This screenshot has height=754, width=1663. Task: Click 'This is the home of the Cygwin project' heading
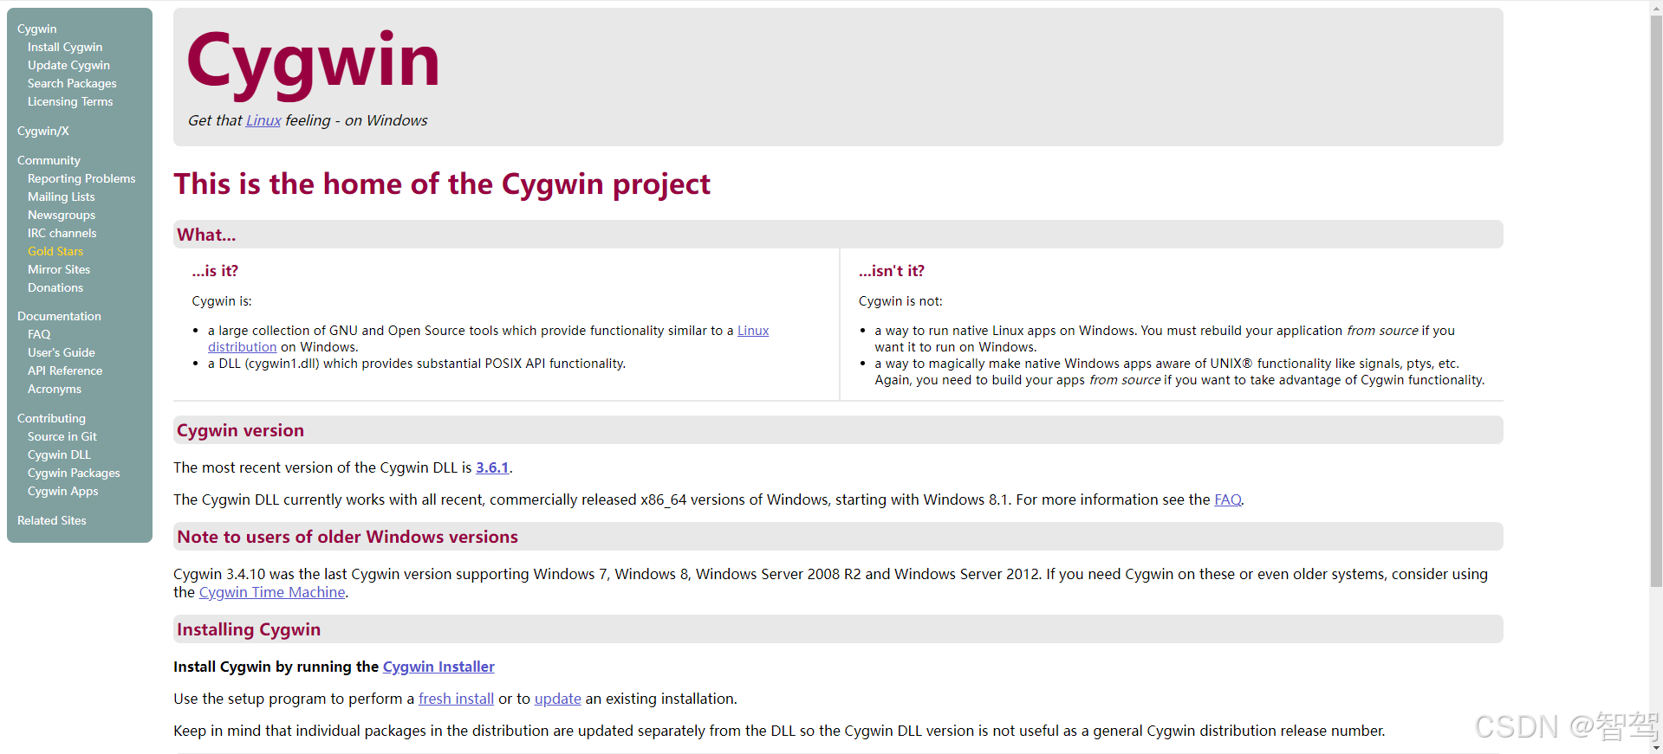point(442,184)
